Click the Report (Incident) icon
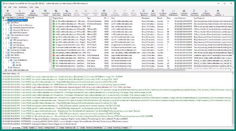Image resolution: width=236 pixels, height=131 pixels. tap(125, 11)
